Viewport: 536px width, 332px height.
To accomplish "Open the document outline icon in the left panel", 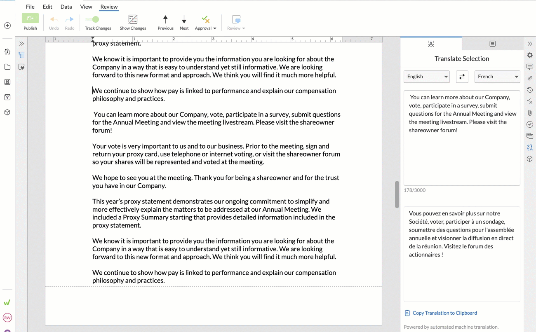I will click(21, 54).
